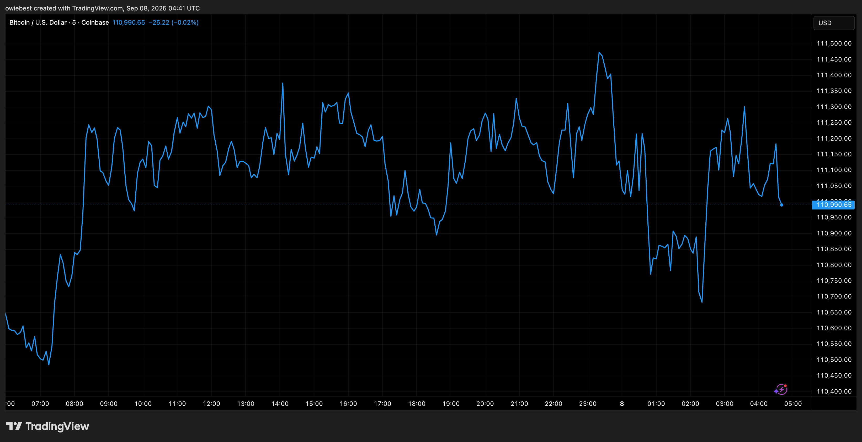Click the 111,100.00 price axis label
This screenshot has height=442, width=862.
tap(834, 170)
